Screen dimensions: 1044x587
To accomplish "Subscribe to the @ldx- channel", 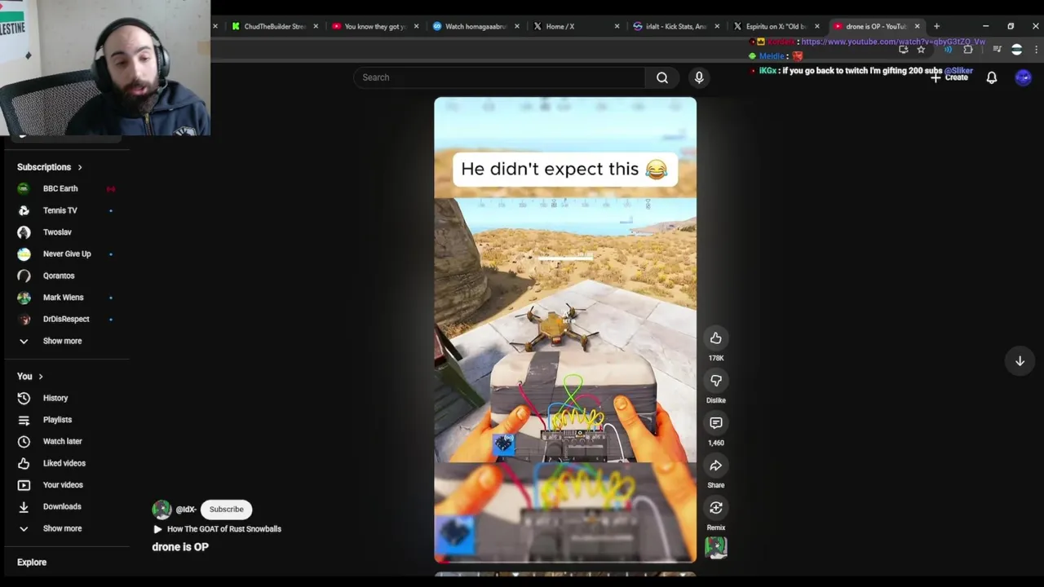I will 226,510.
